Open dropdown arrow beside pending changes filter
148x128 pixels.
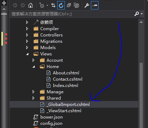(47, 5)
